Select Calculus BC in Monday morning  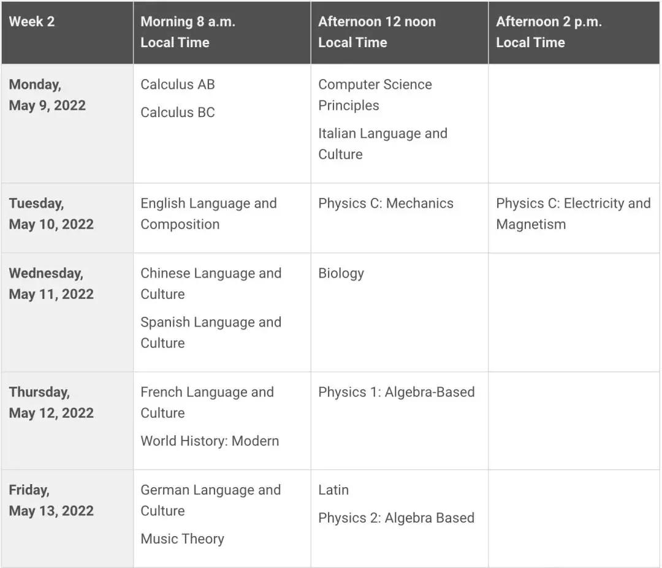178,113
